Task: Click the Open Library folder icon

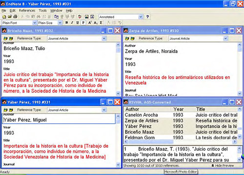Action: point(10,17)
